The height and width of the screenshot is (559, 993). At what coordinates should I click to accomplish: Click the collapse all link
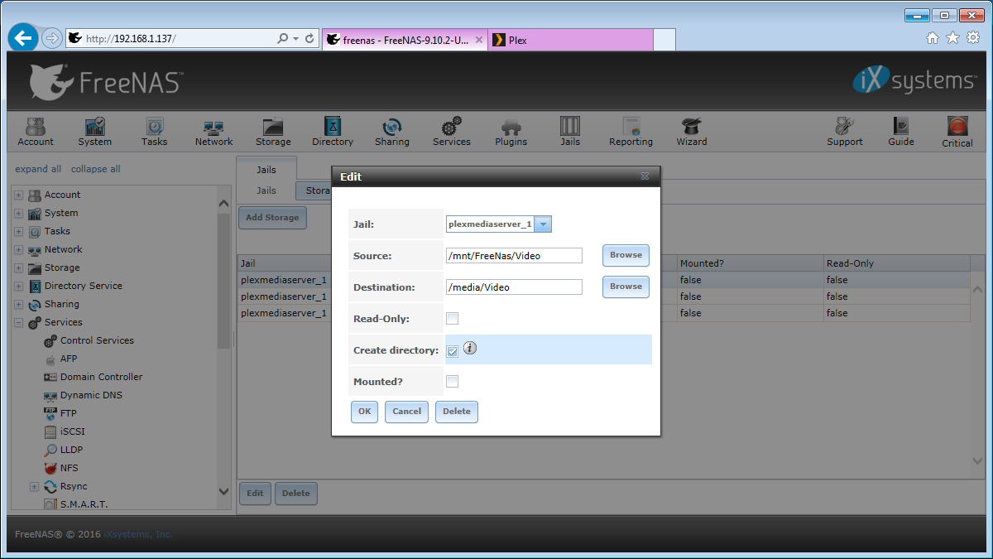pos(96,169)
